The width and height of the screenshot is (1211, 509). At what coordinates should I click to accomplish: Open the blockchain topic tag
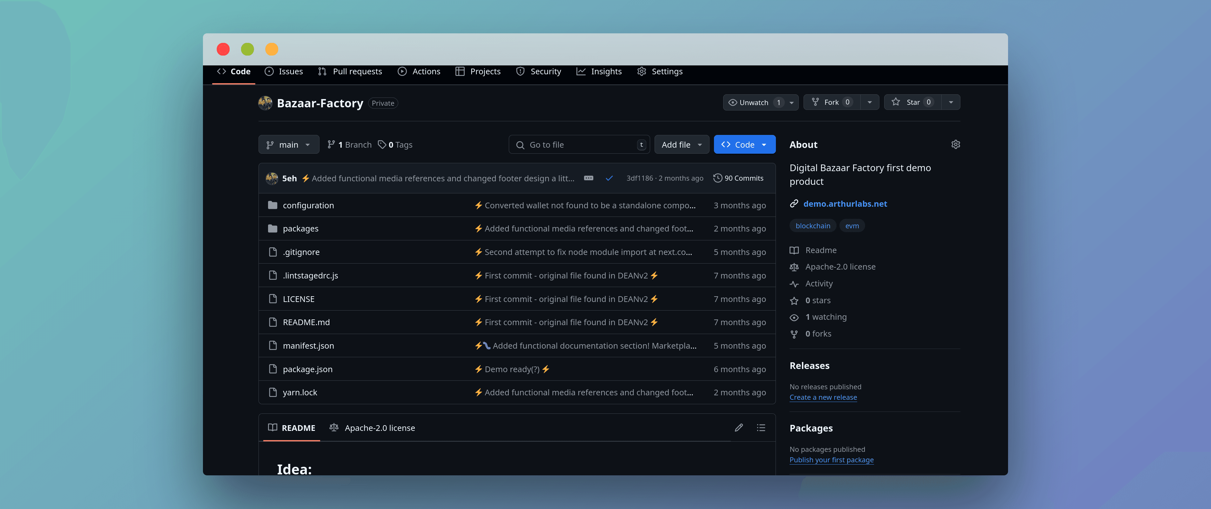[813, 225]
